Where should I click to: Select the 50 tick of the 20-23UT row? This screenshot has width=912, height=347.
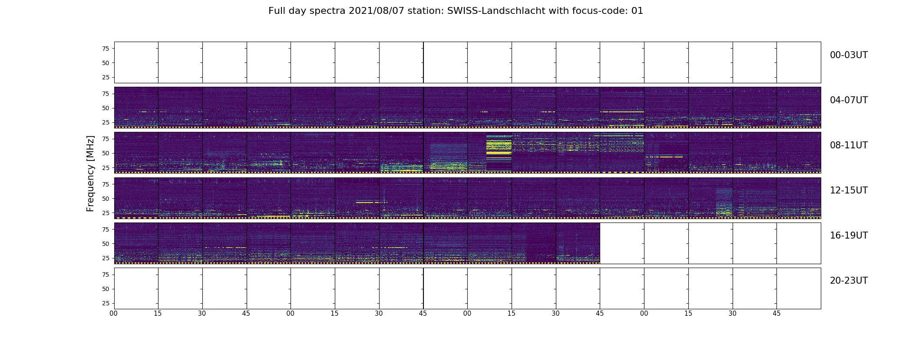tap(106, 289)
